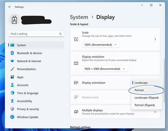
Task: Click the System monitor icon in sidebar
Action: coord(12,45)
